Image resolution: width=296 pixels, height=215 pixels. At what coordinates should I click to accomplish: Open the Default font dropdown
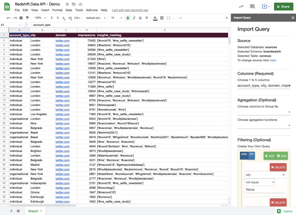coord(96,18)
